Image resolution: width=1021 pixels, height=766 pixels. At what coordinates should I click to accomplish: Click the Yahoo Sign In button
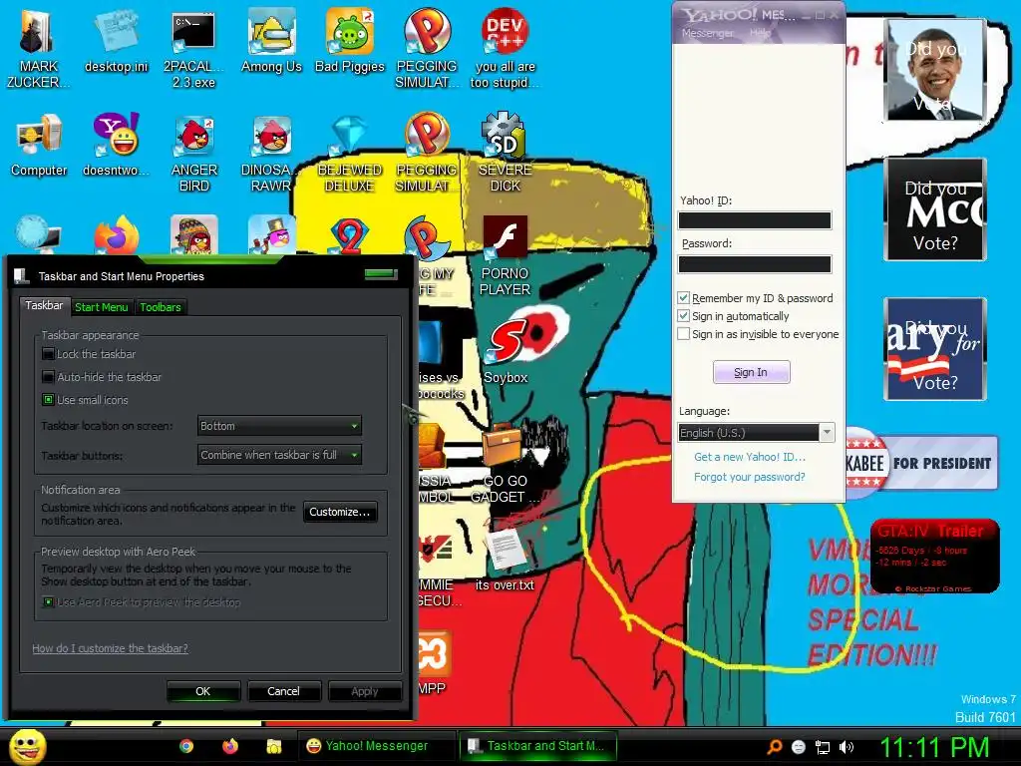pos(751,373)
